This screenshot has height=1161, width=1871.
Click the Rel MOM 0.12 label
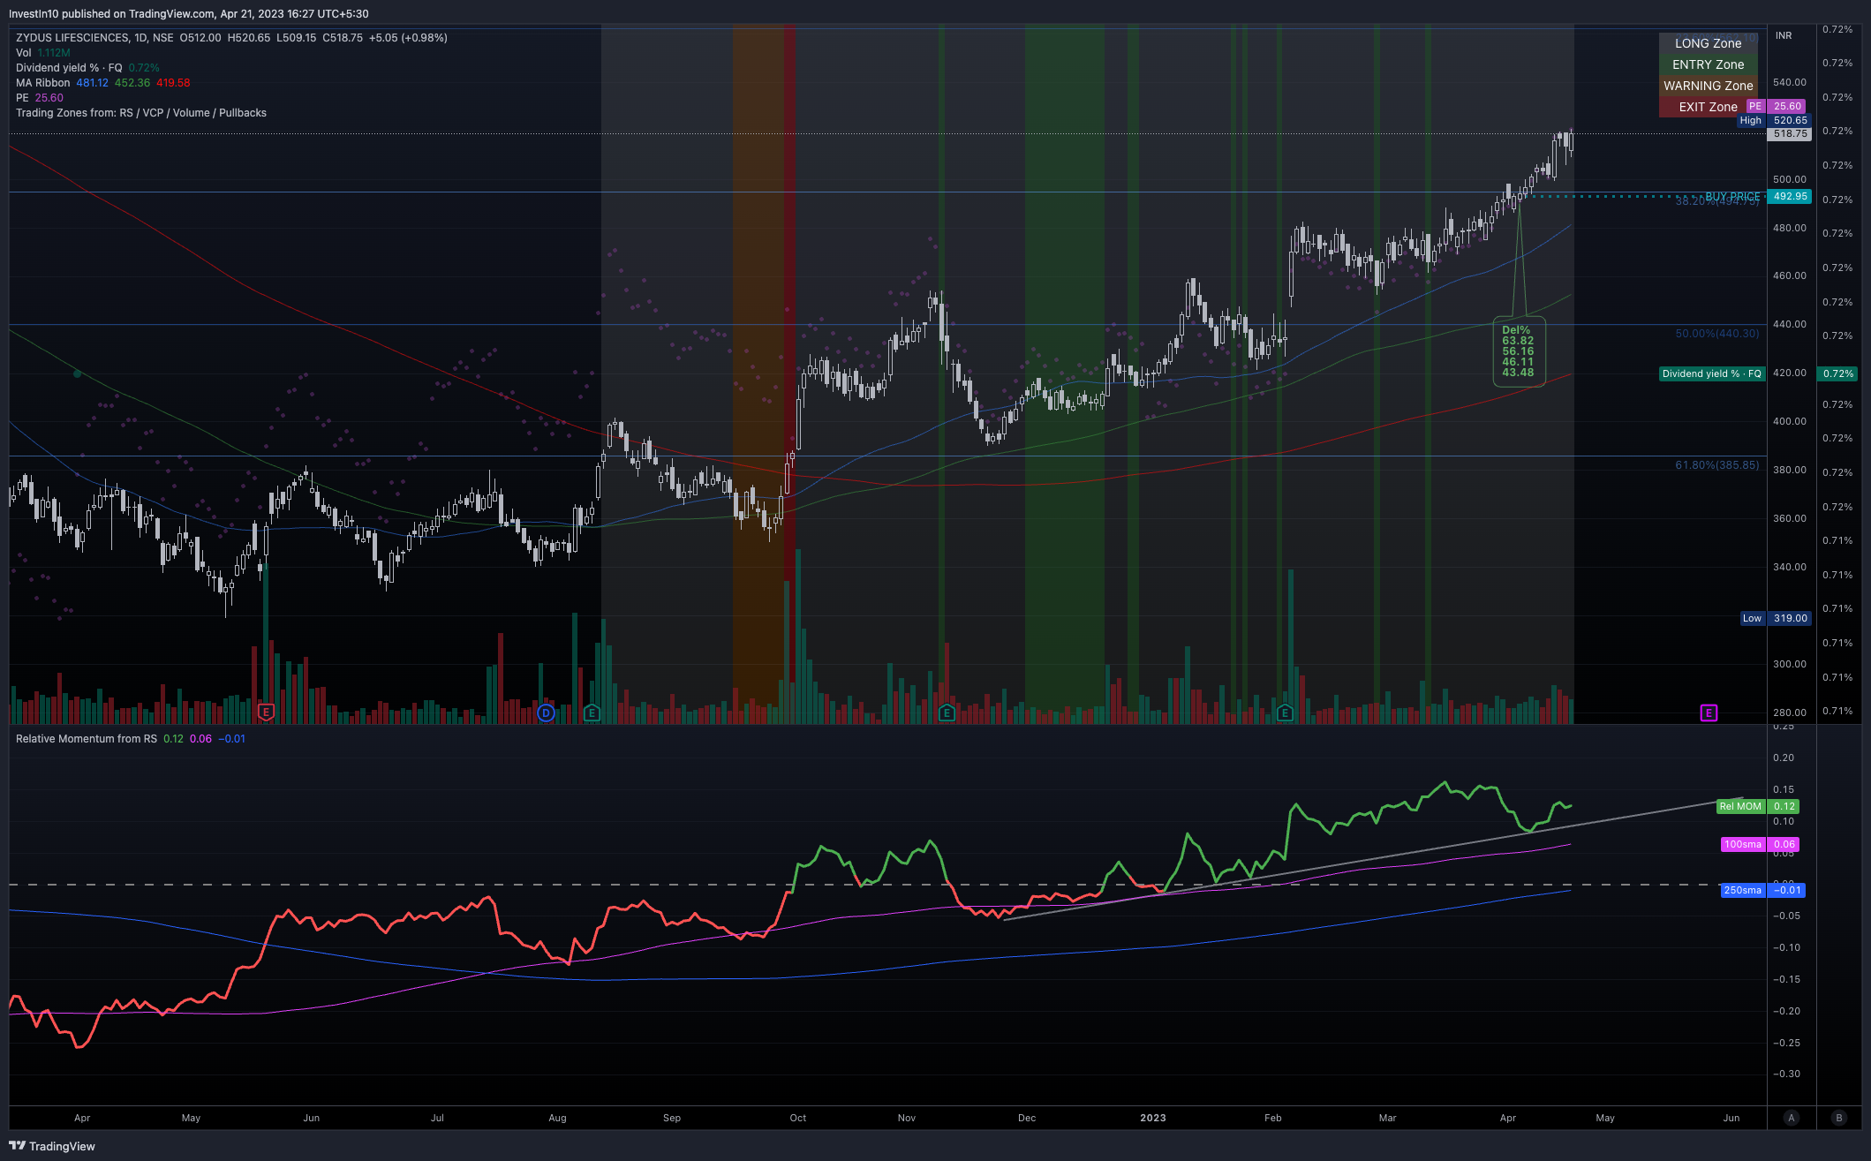1757,806
